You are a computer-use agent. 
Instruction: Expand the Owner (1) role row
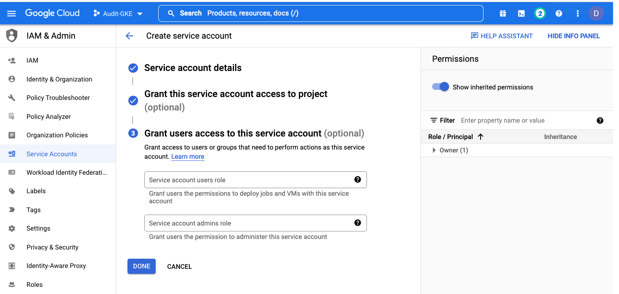click(434, 150)
